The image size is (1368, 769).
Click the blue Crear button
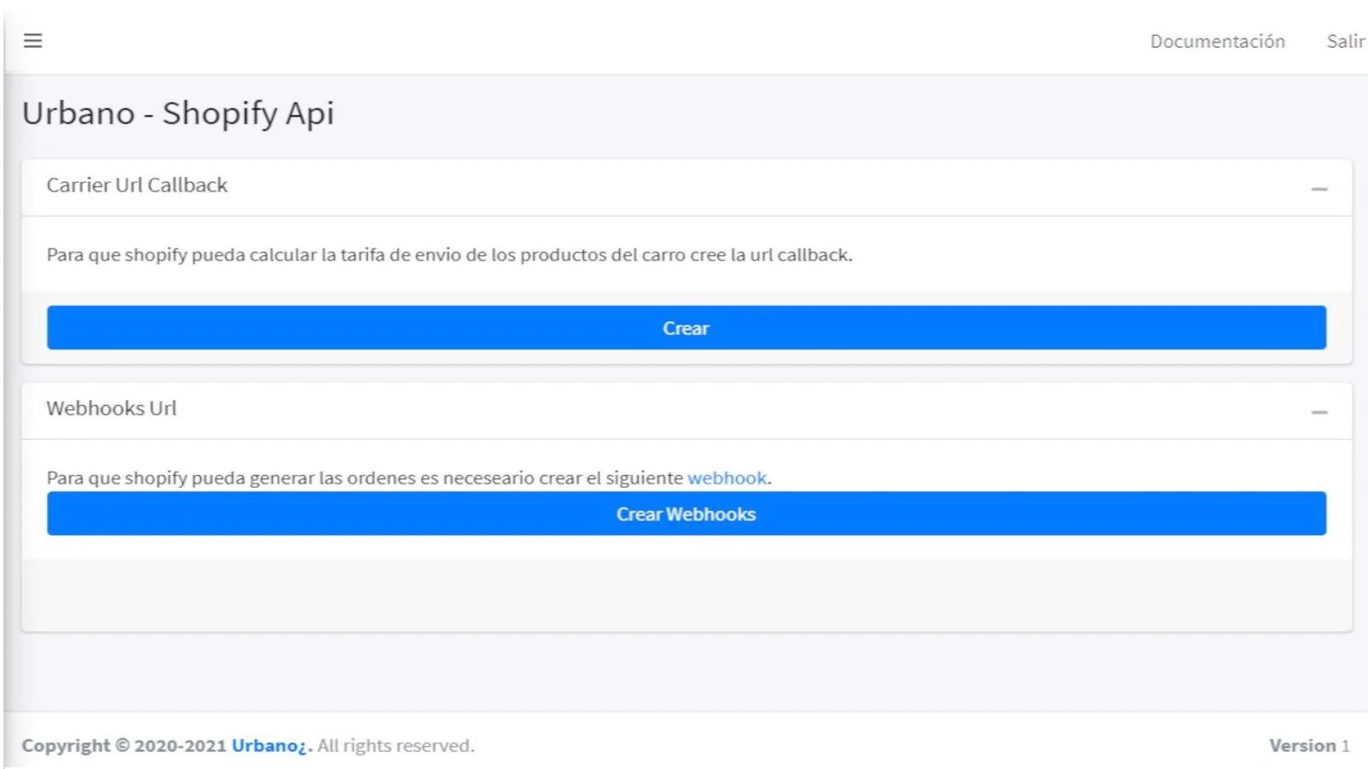coord(687,328)
